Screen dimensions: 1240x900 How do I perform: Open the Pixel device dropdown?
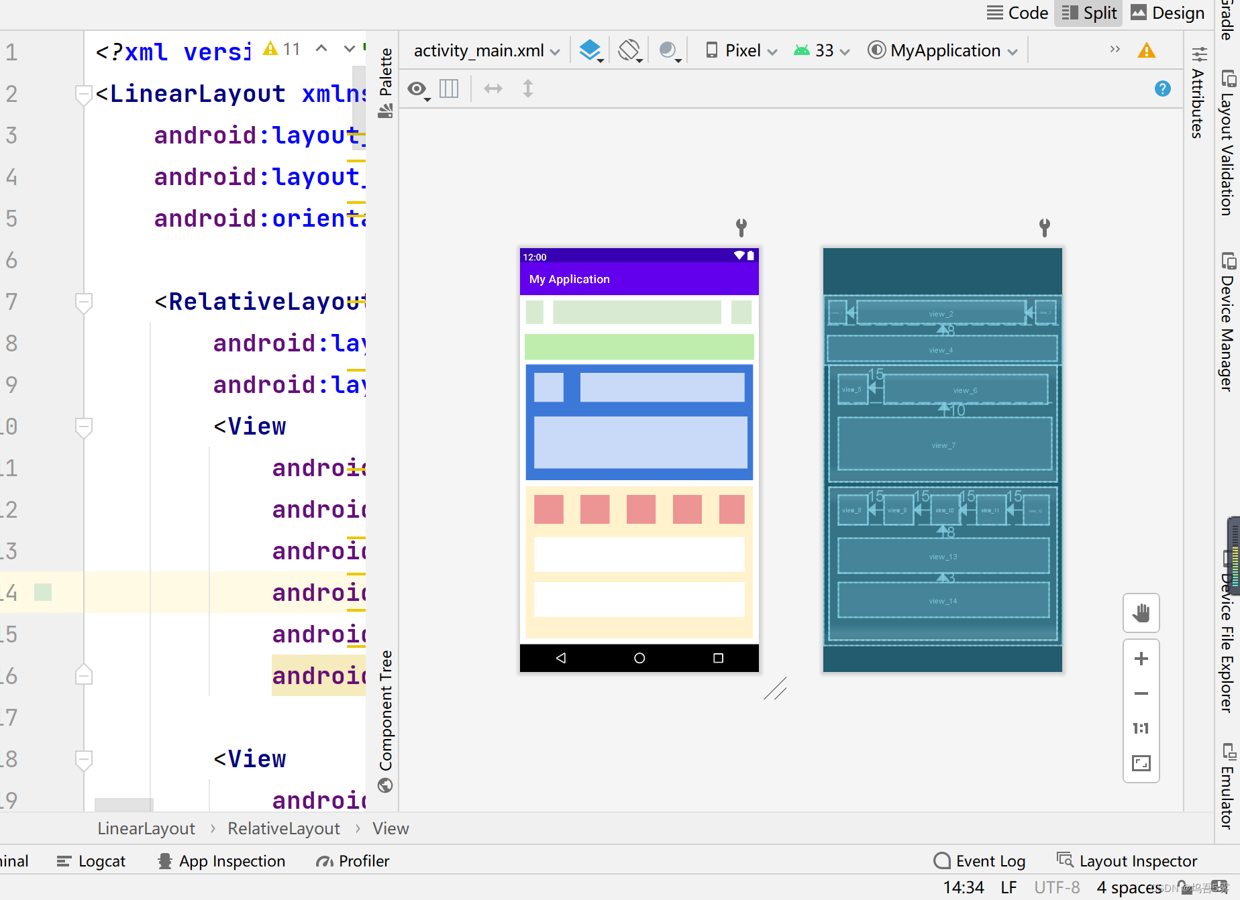[x=741, y=50]
